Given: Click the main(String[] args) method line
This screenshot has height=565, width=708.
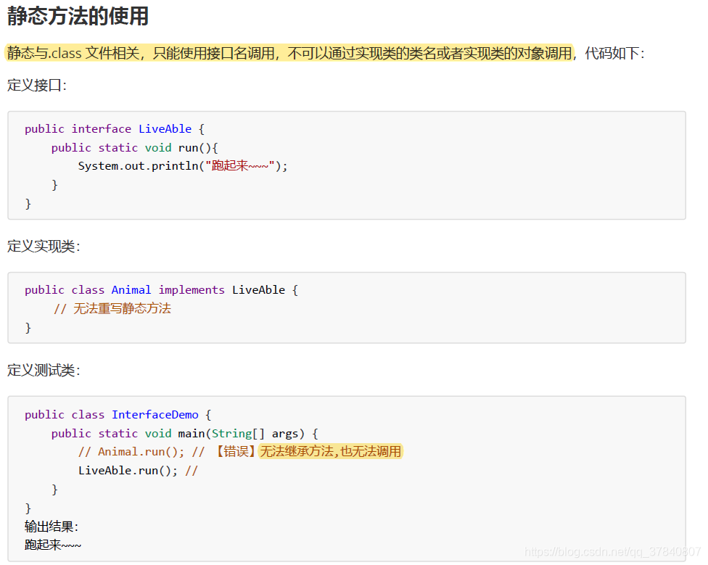Looking at the screenshot, I should [185, 434].
